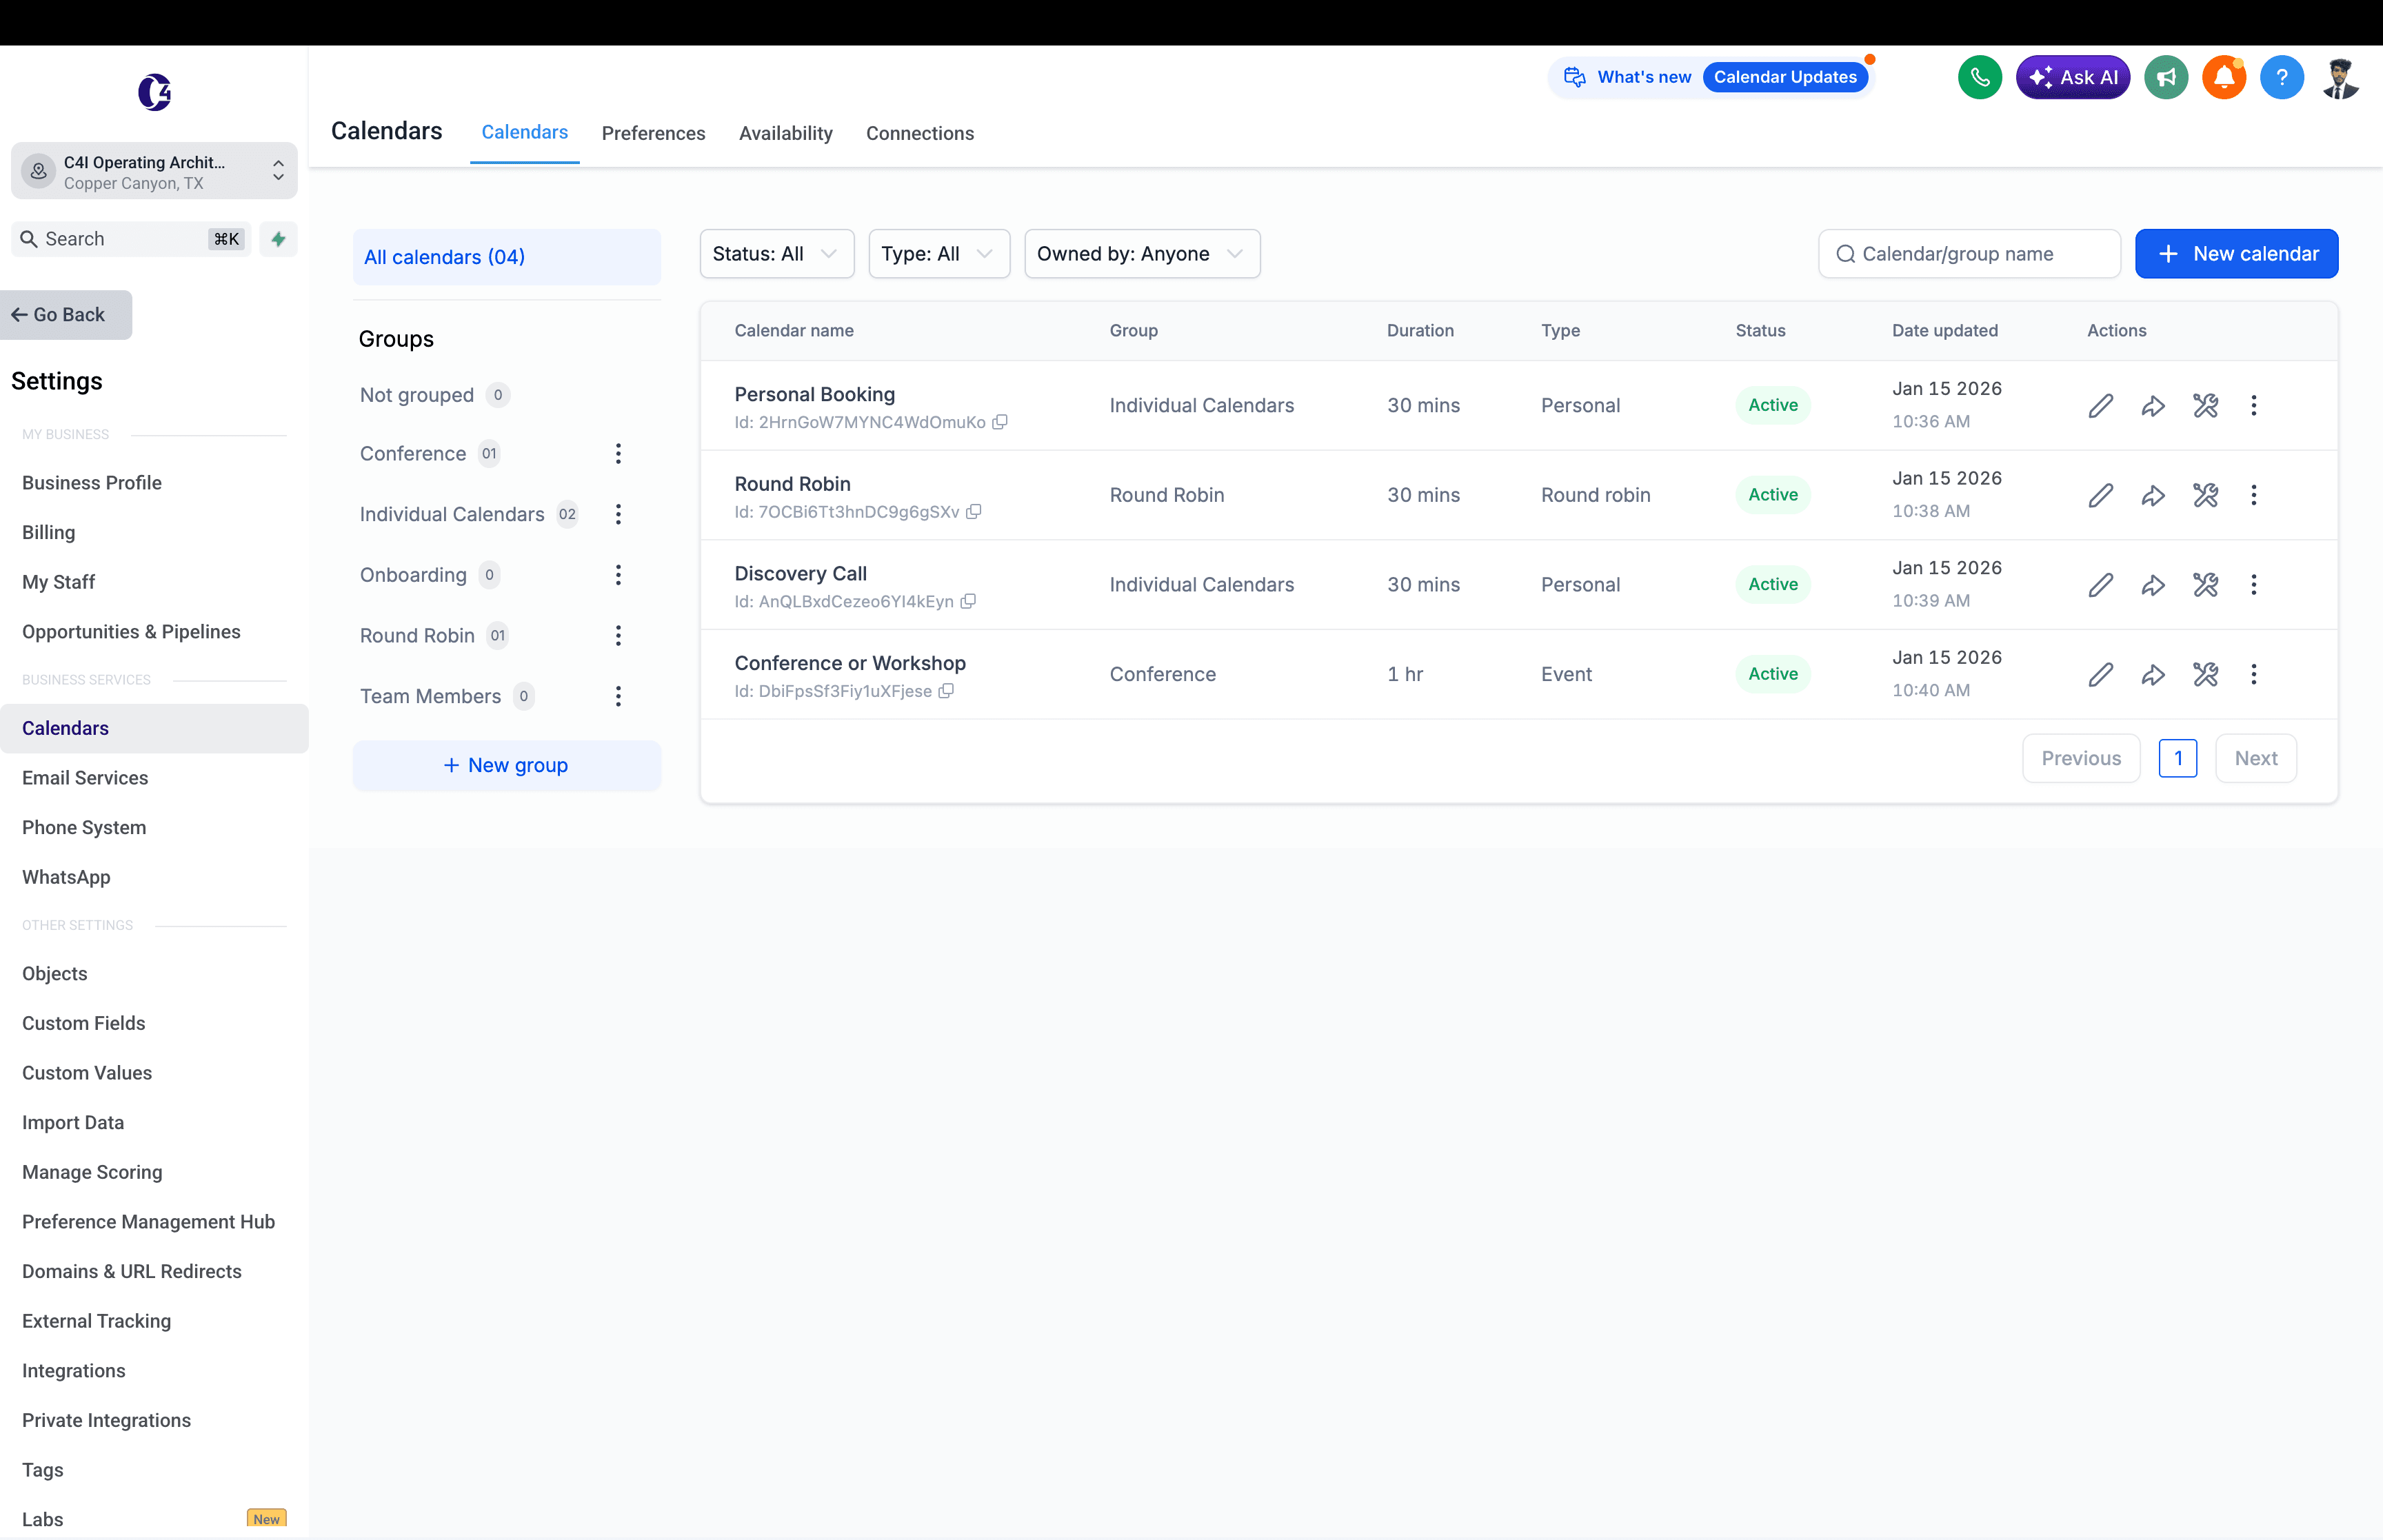Open the Ask AI assistant

[x=2072, y=77]
